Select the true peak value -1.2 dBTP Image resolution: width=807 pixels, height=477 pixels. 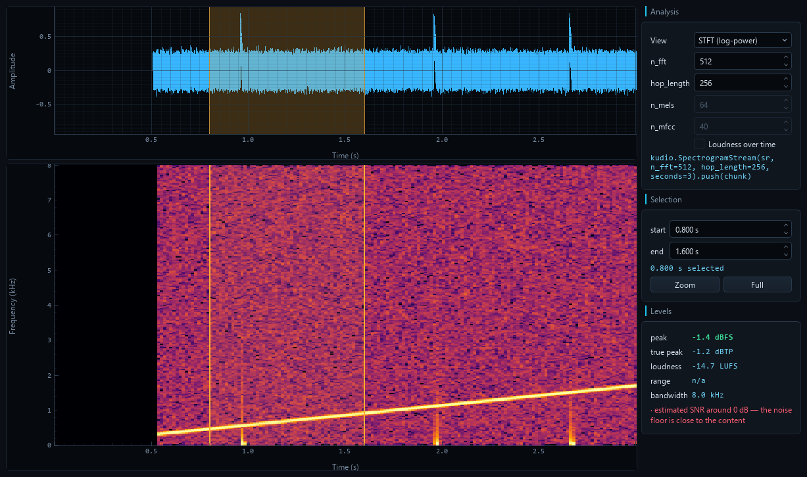(712, 352)
